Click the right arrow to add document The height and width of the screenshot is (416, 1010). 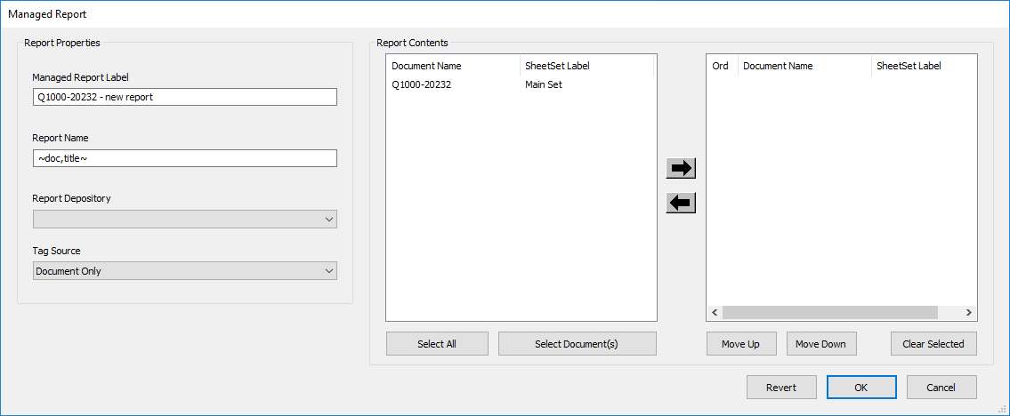(x=681, y=168)
